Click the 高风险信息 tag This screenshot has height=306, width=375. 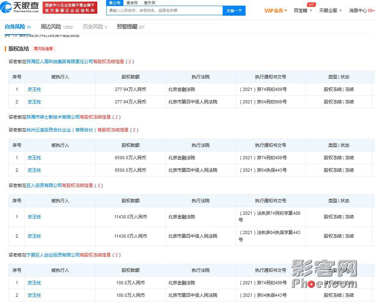tap(43, 49)
